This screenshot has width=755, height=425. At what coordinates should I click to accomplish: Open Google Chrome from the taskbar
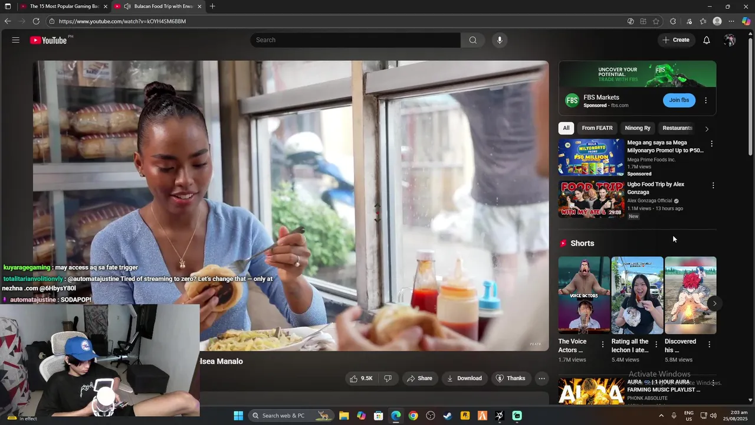(413, 416)
